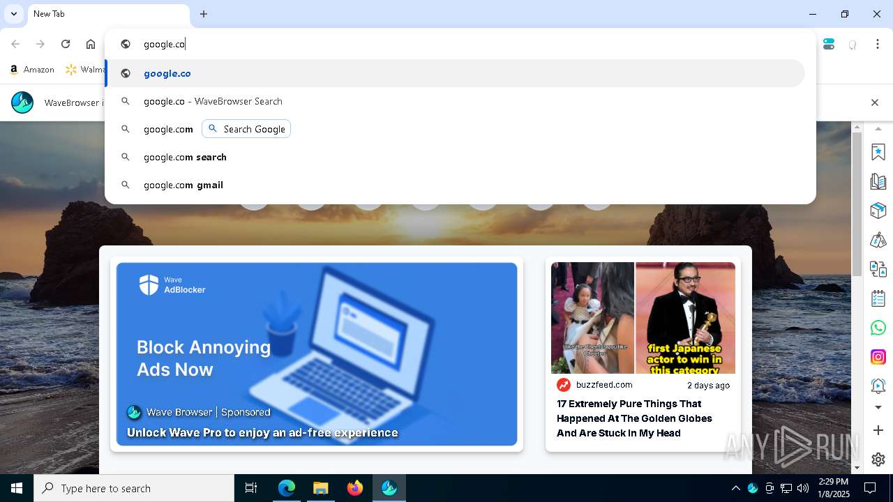Click the WaveBrowser logo in info bar

pyautogui.click(x=22, y=102)
